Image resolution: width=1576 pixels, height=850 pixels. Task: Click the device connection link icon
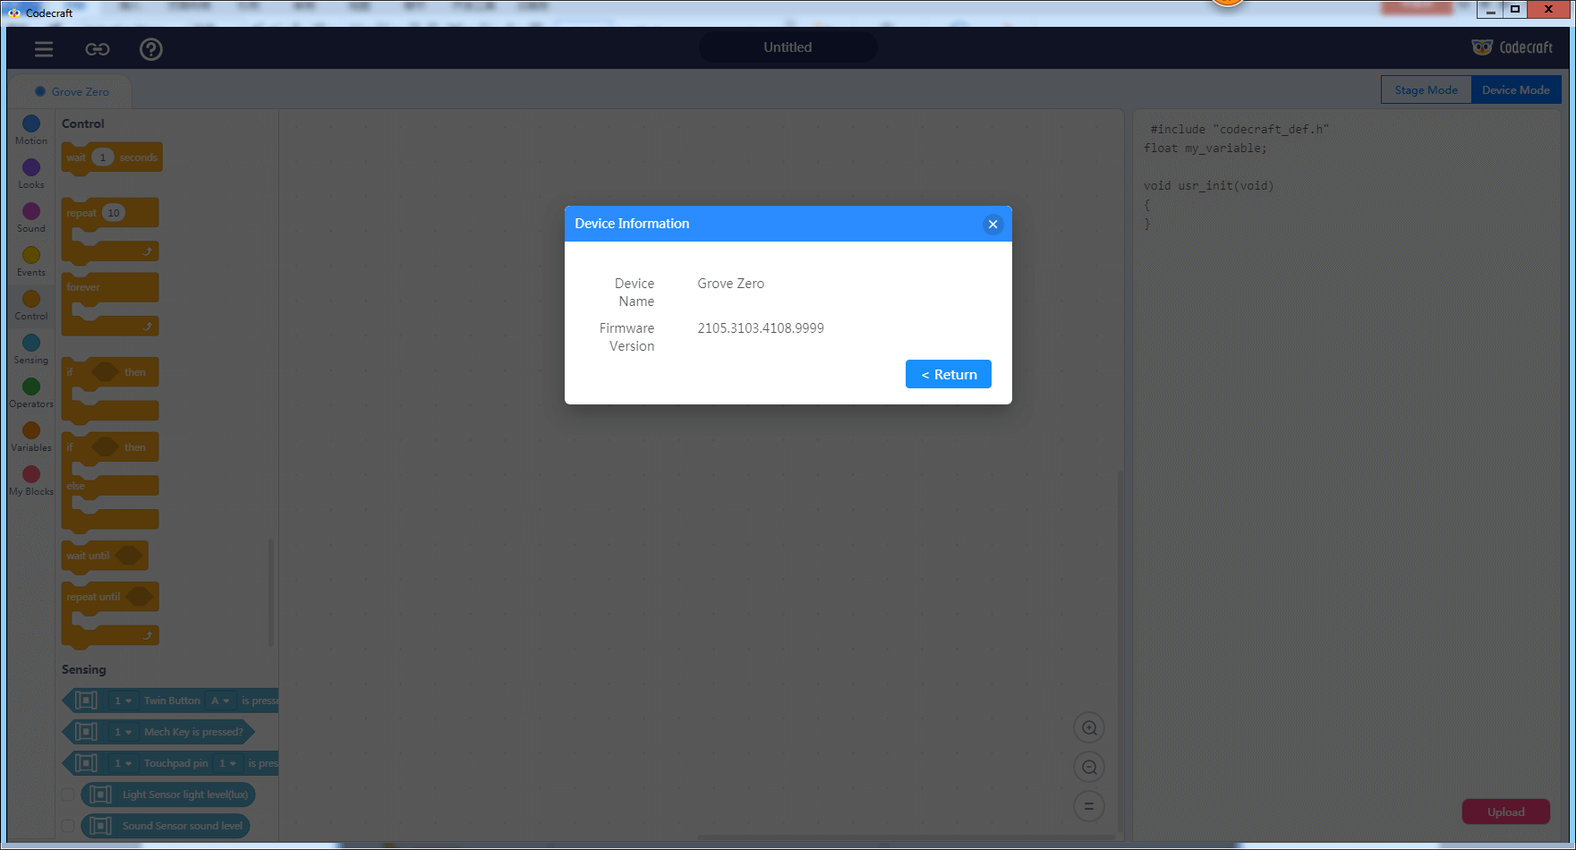click(98, 49)
